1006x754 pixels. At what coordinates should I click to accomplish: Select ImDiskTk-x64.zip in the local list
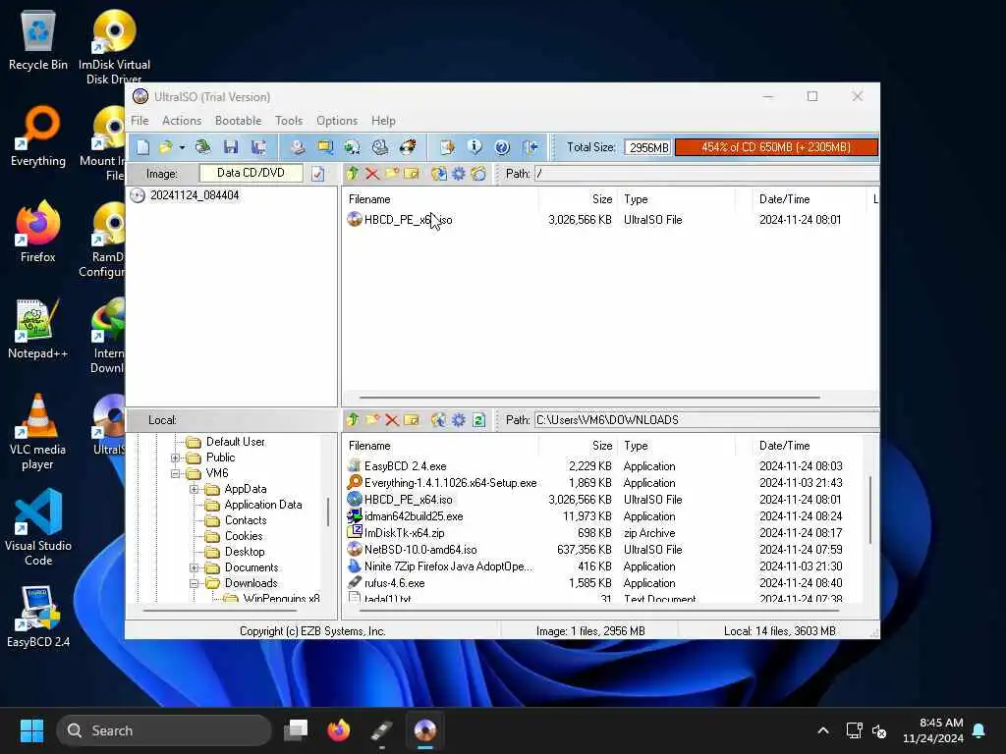404,533
